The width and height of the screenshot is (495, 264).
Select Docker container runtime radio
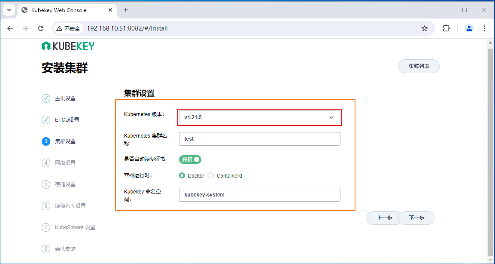[x=182, y=175]
